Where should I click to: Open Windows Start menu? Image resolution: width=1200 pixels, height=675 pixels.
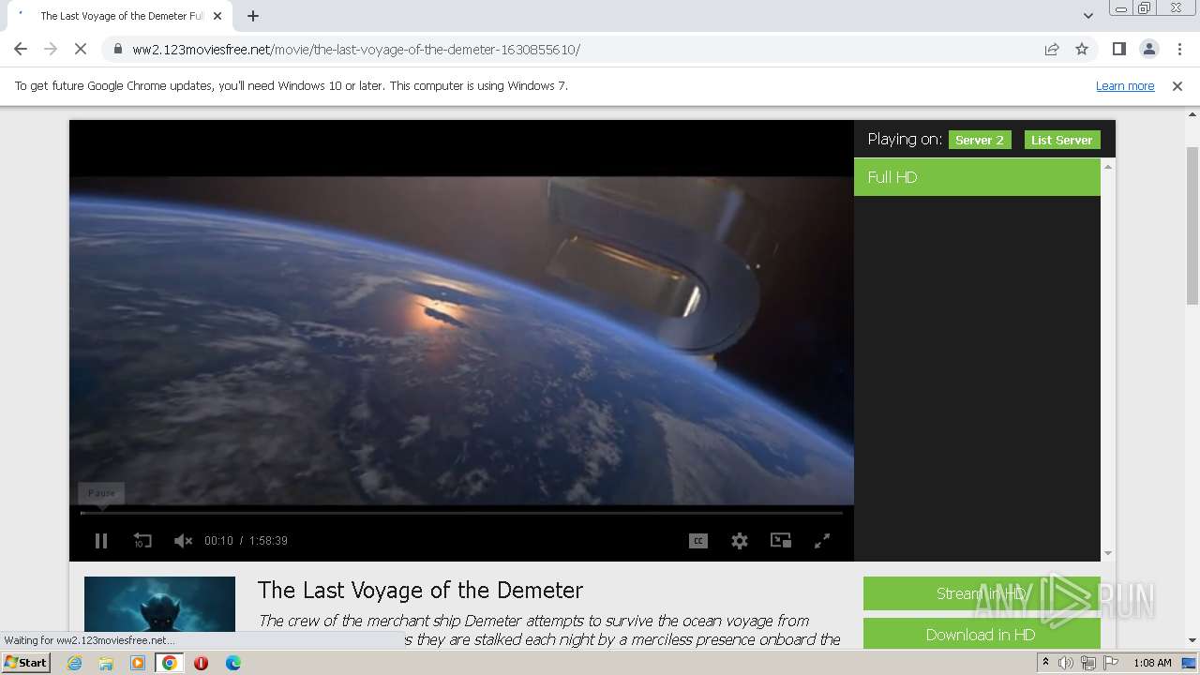(25, 663)
